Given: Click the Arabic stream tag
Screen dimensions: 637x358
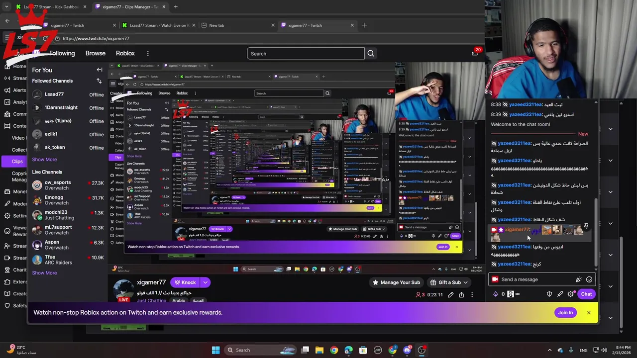Looking at the screenshot, I should point(179,301).
